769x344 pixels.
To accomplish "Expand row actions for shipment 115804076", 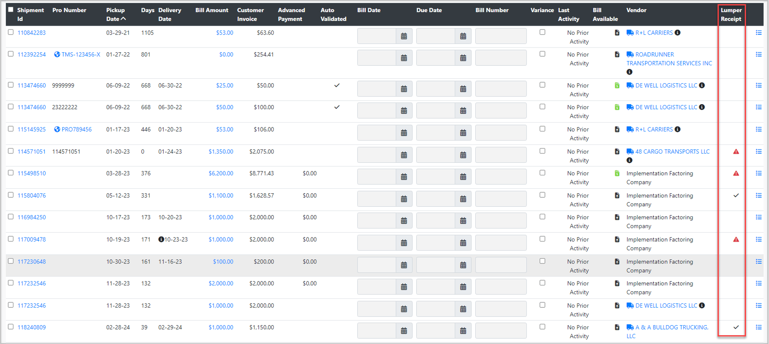I will point(759,195).
